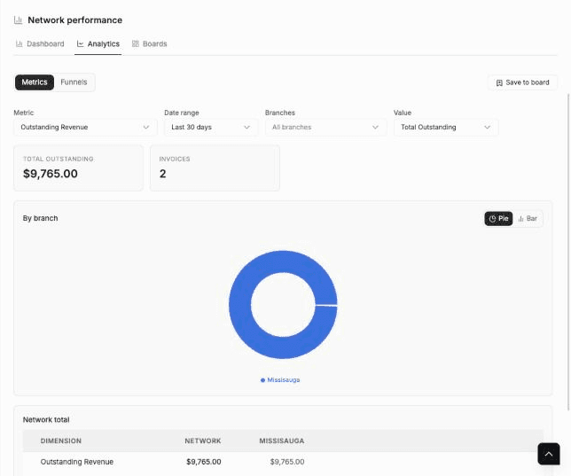Switch to the Analytics tab
The width and height of the screenshot is (571, 476).
click(x=98, y=44)
